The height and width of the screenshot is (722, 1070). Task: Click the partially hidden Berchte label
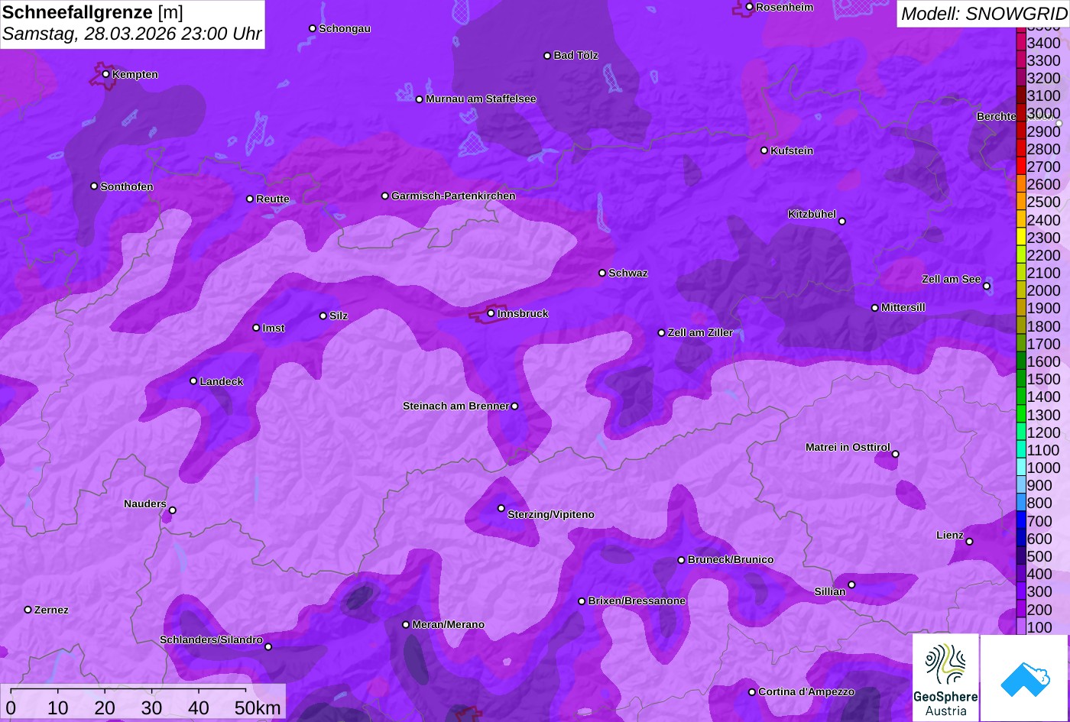[996, 117]
